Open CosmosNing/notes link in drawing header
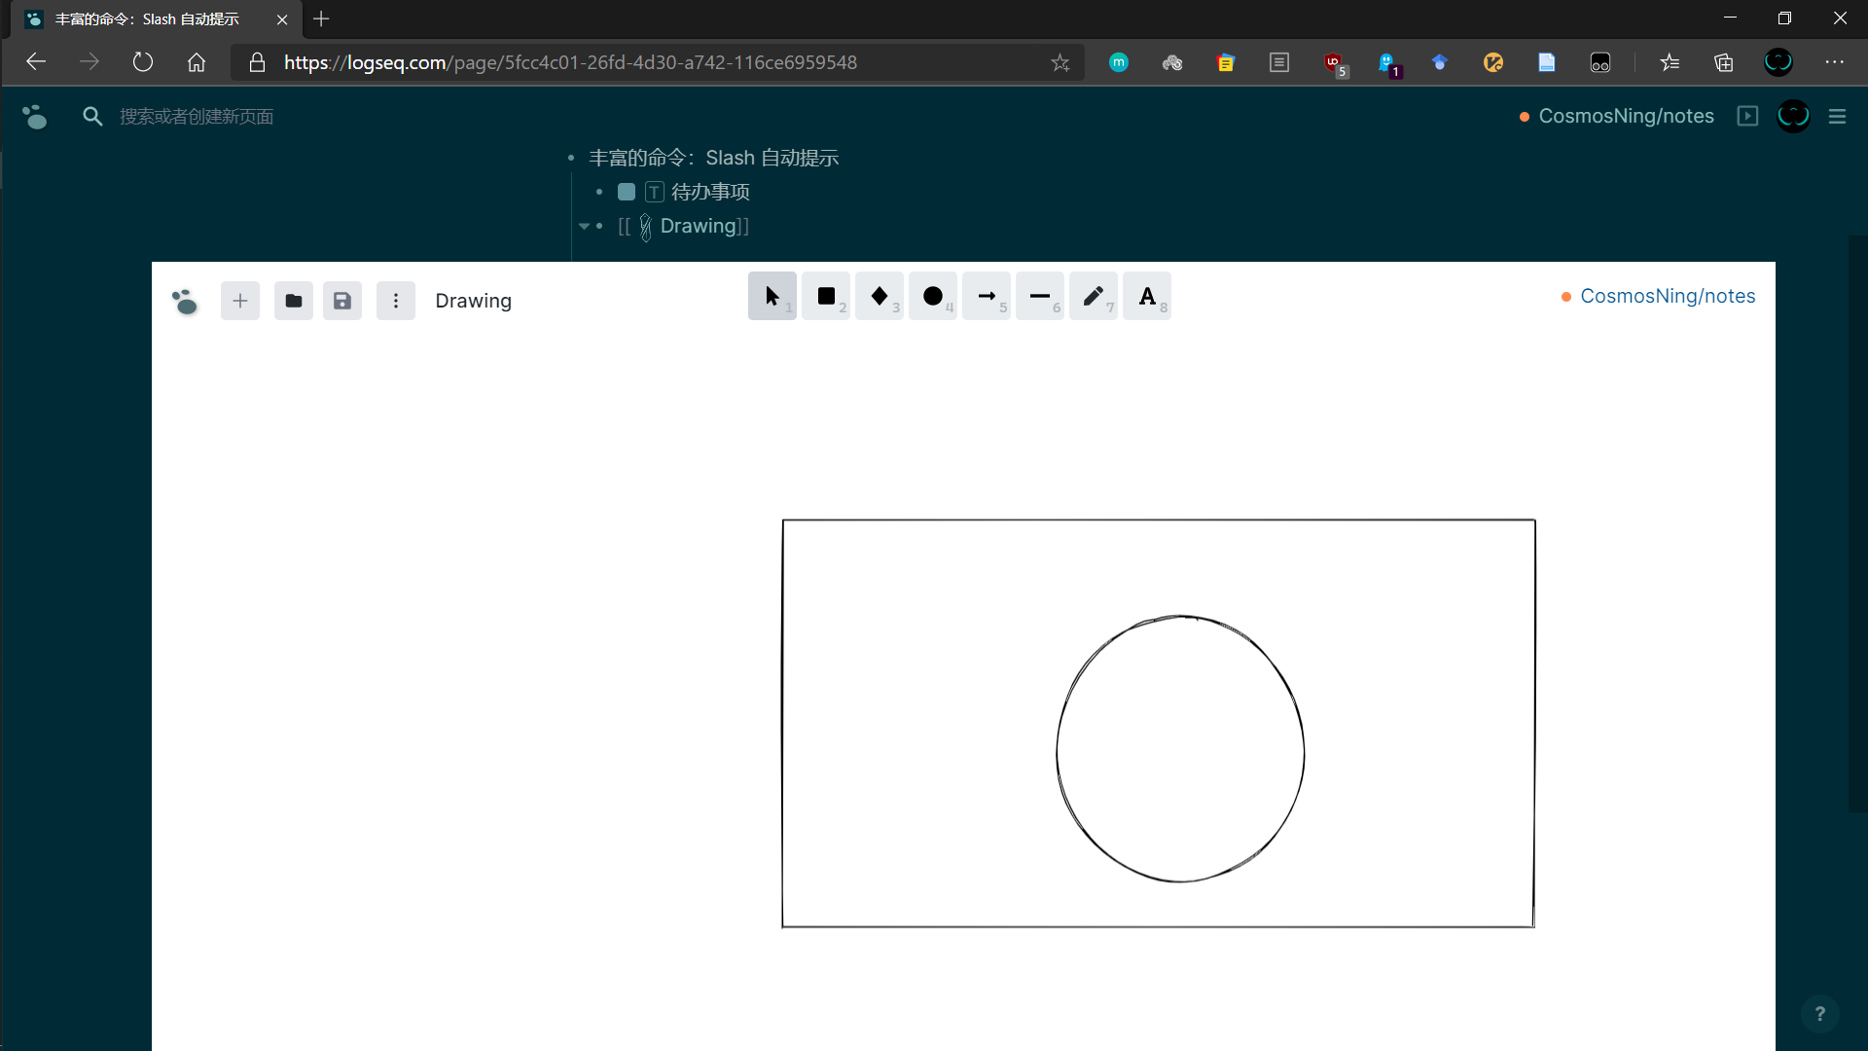Screen dimensions: 1868x1051 pos(1667,296)
